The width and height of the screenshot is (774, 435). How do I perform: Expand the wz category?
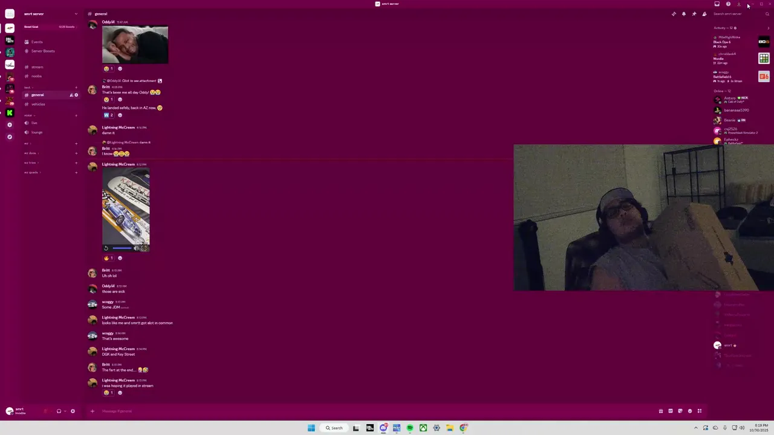27,144
